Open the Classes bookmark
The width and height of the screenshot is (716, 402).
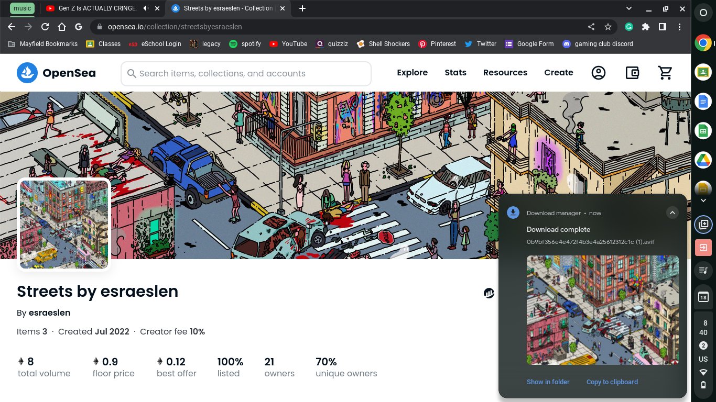(103, 44)
